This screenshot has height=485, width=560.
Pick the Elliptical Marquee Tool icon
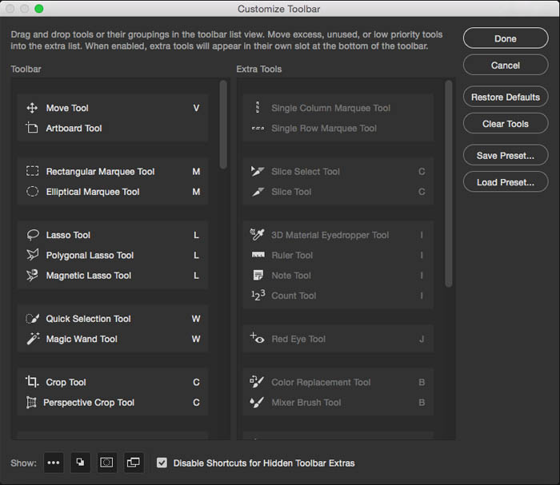[x=32, y=192]
